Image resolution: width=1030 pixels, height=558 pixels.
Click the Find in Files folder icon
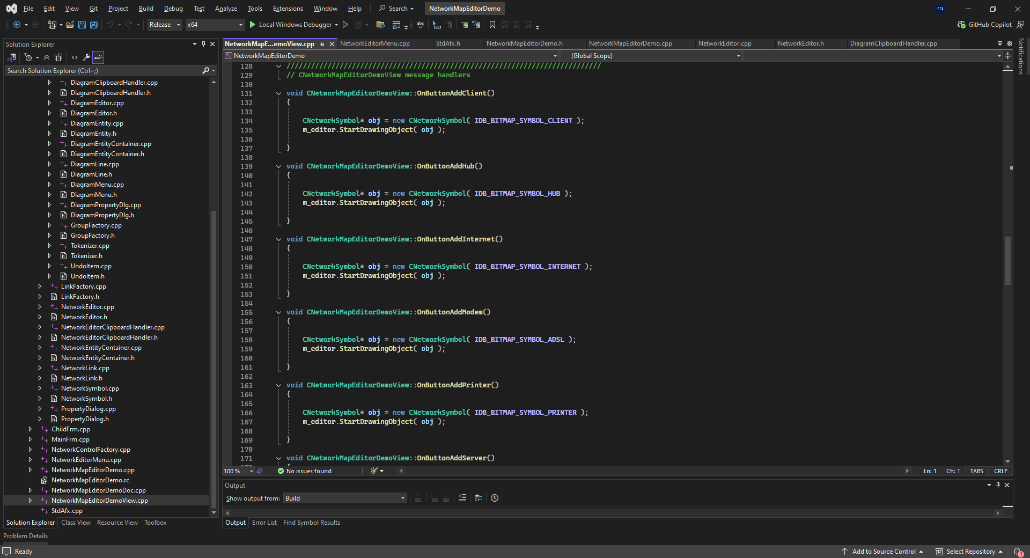click(x=380, y=25)
